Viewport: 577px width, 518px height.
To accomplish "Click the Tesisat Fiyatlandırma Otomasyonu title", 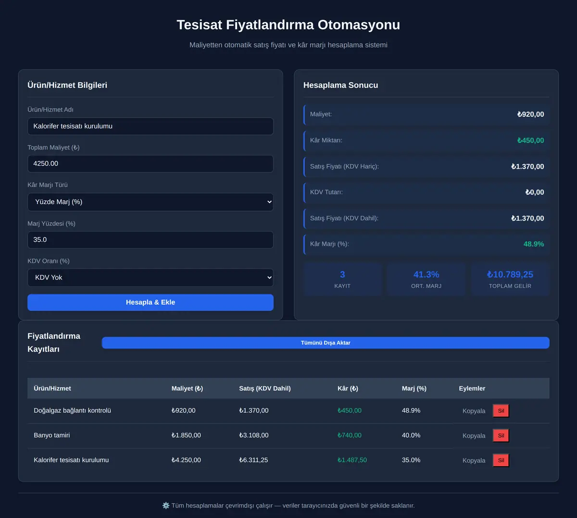I will 288,25.
